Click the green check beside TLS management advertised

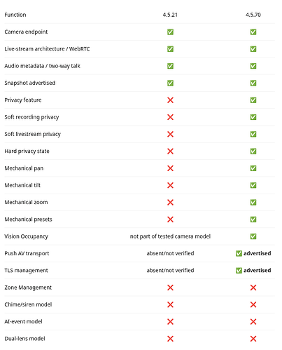click(x=239, y=271)
